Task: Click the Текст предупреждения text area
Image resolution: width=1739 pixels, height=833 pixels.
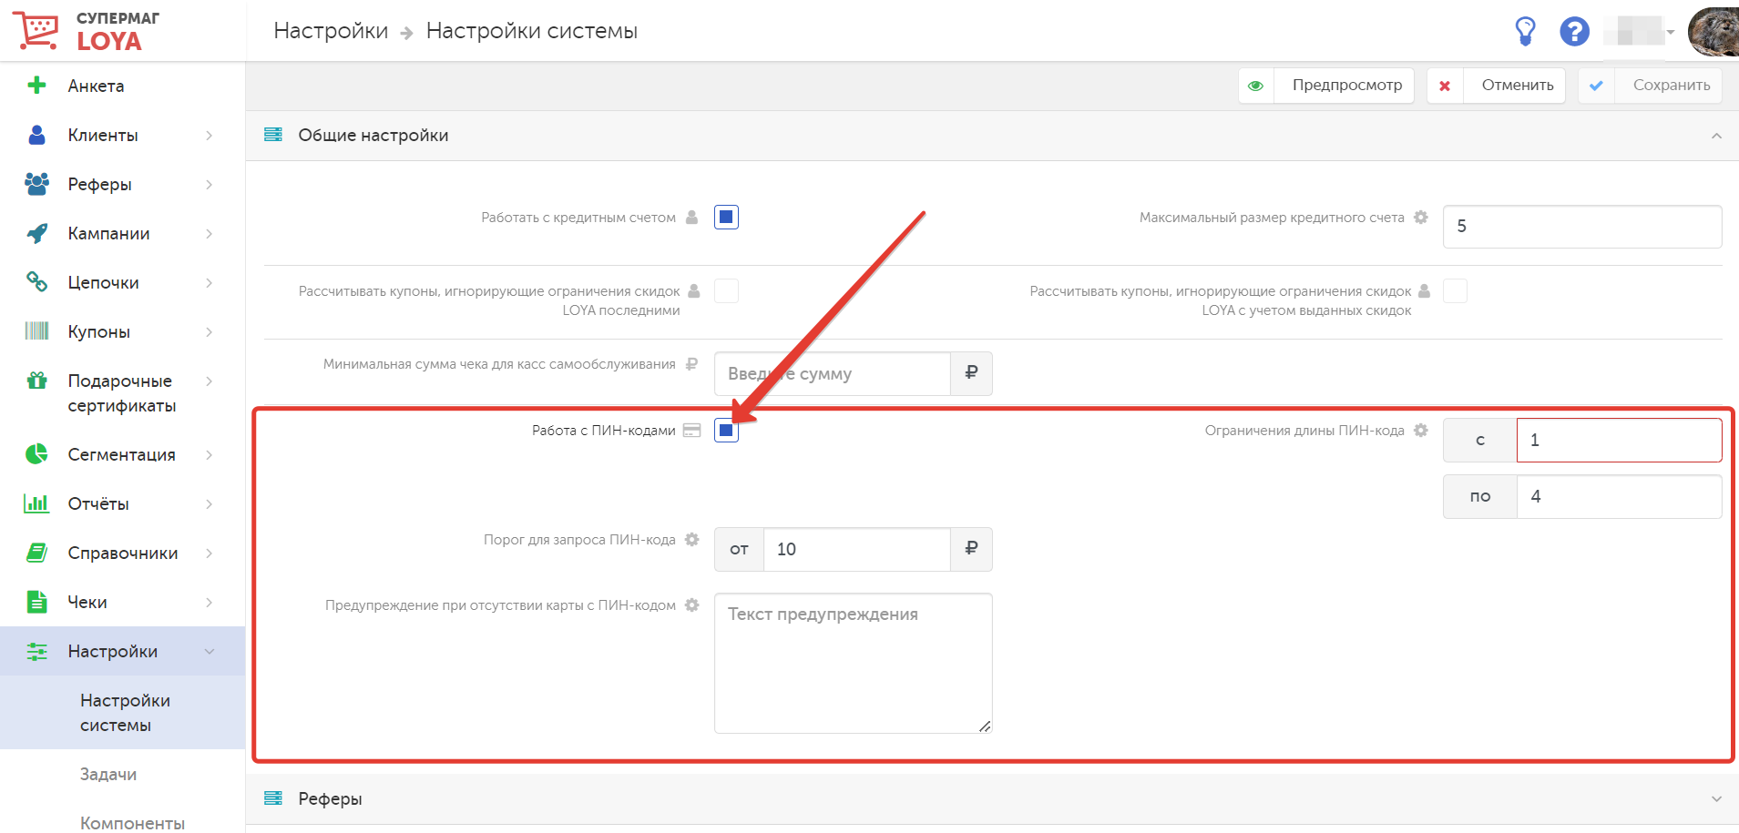Action: [853, 663]
